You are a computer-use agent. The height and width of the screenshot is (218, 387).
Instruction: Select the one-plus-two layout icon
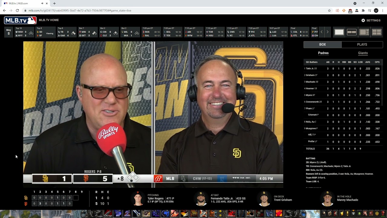(364, 32)
